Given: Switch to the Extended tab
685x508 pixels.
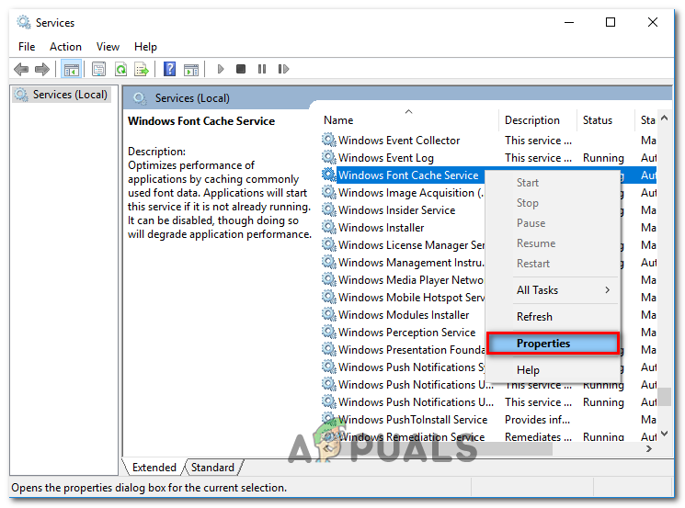Looking at the screenshot, I should coord(154,468).
